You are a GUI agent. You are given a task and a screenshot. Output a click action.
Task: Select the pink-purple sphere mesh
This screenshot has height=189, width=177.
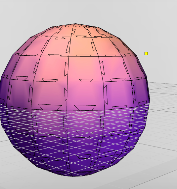(x=75, y=100)
